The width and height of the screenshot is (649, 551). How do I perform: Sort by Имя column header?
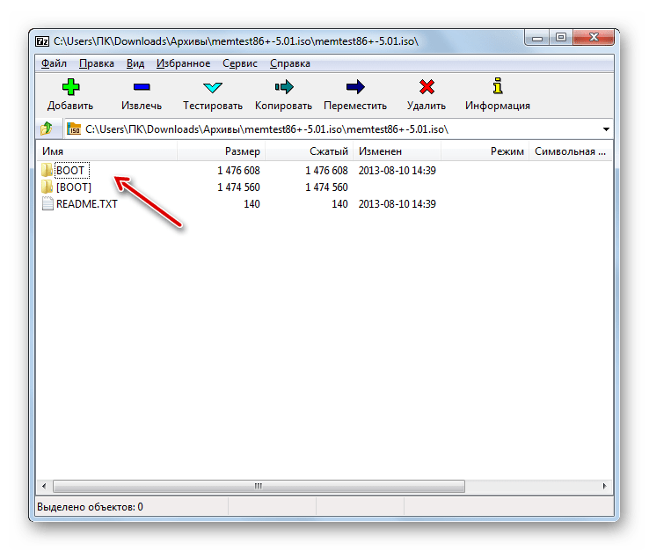coord(106,151)
